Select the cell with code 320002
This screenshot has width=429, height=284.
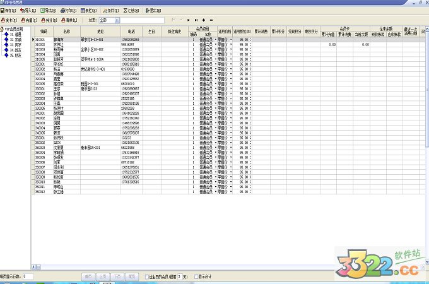44,69
